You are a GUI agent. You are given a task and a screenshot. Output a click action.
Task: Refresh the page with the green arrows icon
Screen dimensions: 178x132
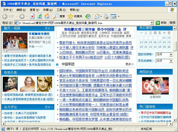pyautogui.click(x=40, y=17)
